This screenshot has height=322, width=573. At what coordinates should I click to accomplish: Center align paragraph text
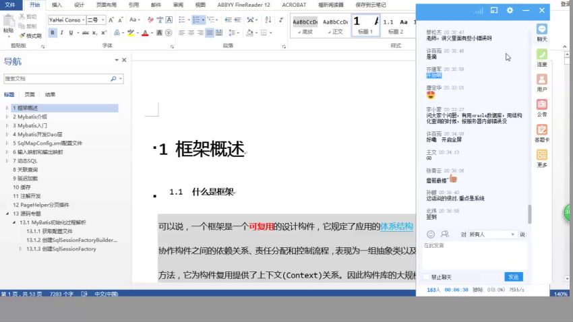(x=191, y=33)
